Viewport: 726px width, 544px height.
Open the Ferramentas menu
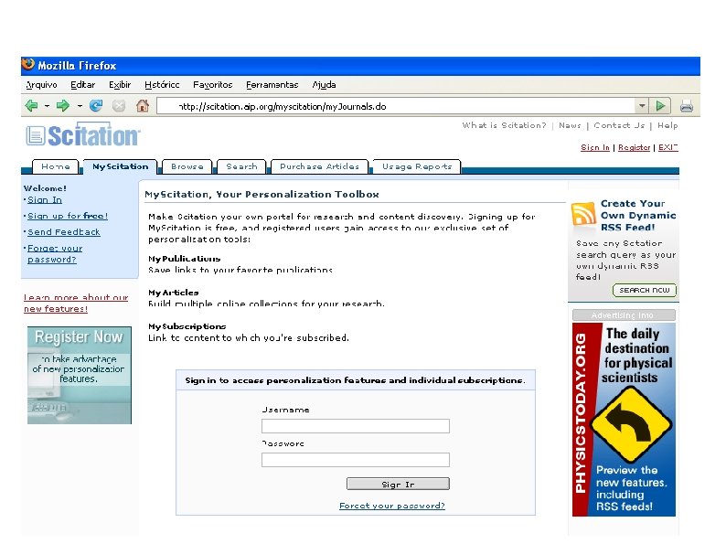click(x=272, y=85)
